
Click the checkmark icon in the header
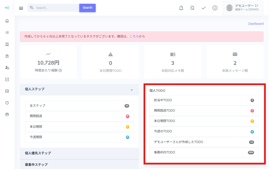click(x=204, y=8)
